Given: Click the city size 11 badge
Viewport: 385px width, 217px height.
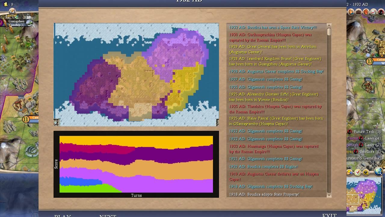Looking at the screenshot, I should (26, 119).
